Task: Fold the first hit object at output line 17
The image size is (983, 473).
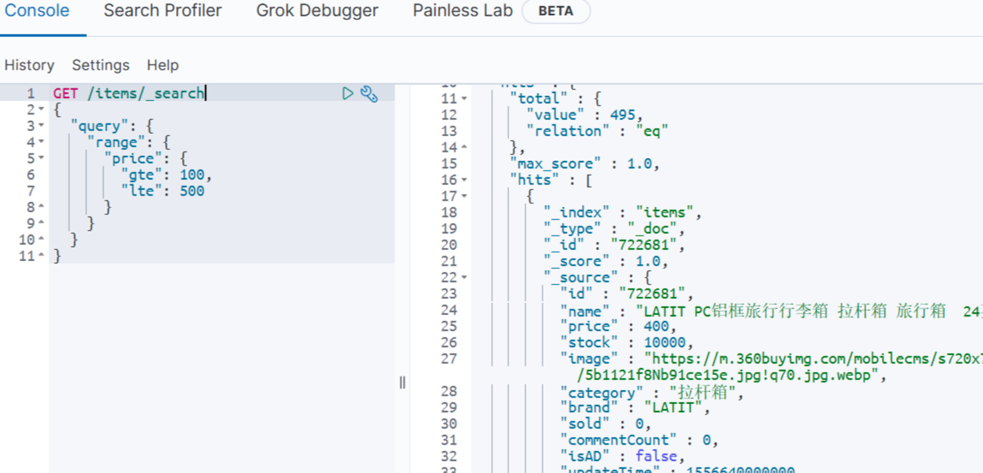Action: coord(464,196)
